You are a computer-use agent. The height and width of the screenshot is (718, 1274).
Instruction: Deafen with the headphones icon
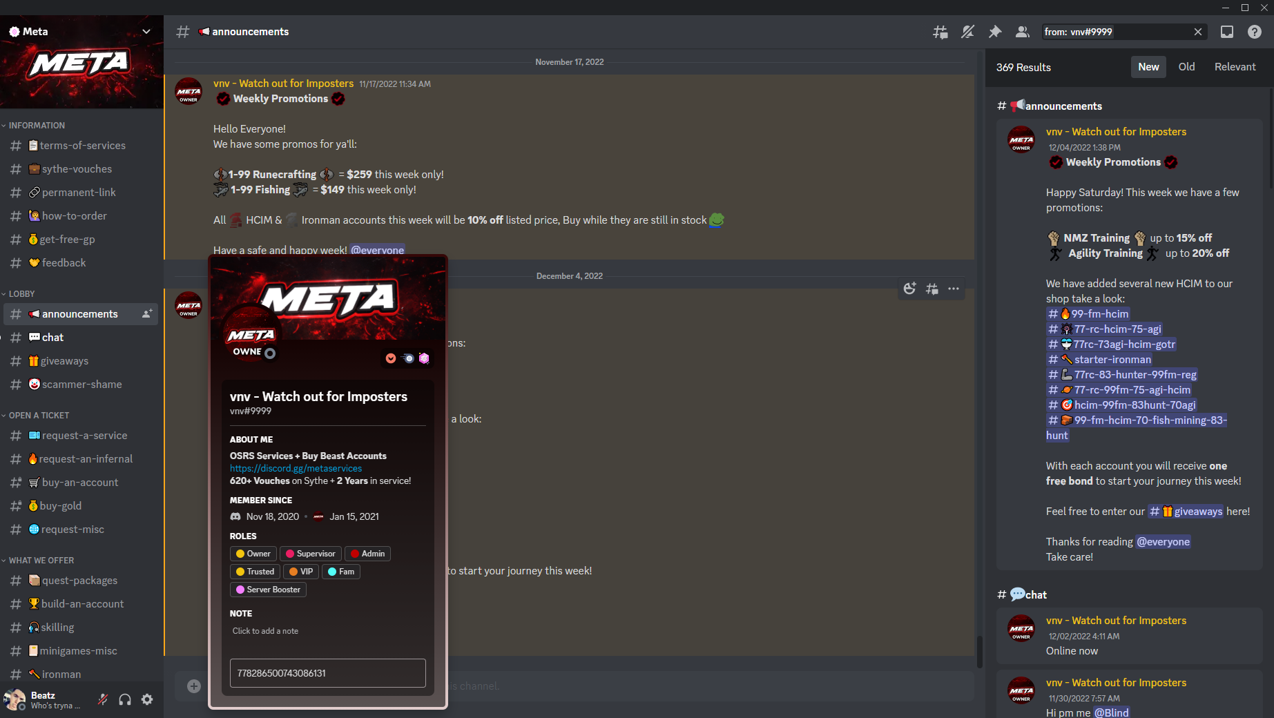tap(125, 699)
